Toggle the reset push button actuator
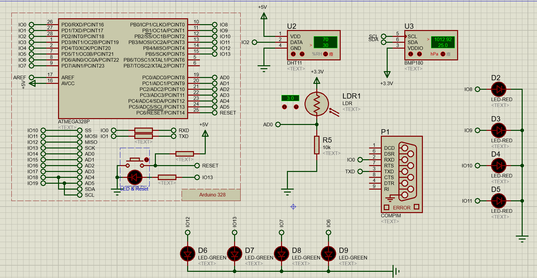This screenshot has height=278, width=537. (x=146, y=160)
